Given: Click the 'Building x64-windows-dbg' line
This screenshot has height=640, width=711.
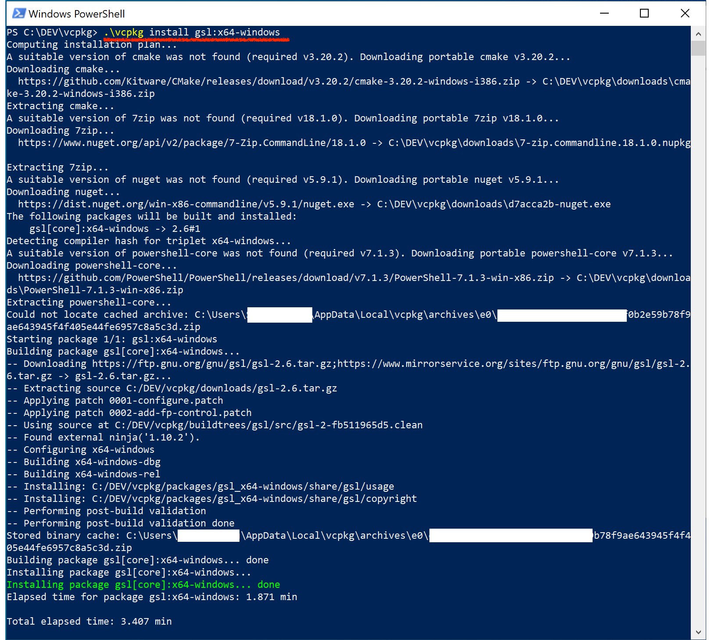Looking at the screenshot, I should pyautogui.click(x=83, y=462).
